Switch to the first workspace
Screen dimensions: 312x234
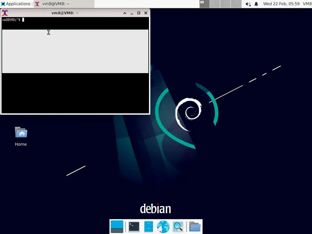click(x=204, y=4)
